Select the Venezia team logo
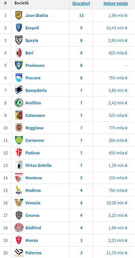The width and height of the screenshot is (135, 258). [19, 203]
